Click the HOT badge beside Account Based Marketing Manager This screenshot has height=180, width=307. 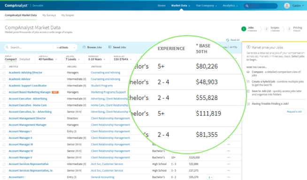pos(55,92)
